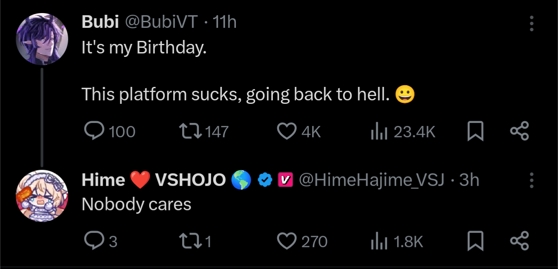Click the VSHOJO affiliation badge
Viewport: 558px width, 269px height.
pyautogui.click(x=285, y=179)
